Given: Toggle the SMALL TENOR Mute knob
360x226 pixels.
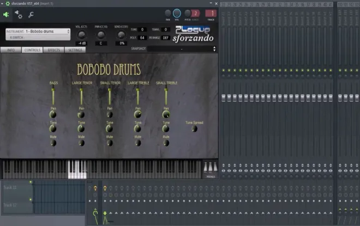Looking at the screenshot, I should pyautogui.click(x=110, y=143).
